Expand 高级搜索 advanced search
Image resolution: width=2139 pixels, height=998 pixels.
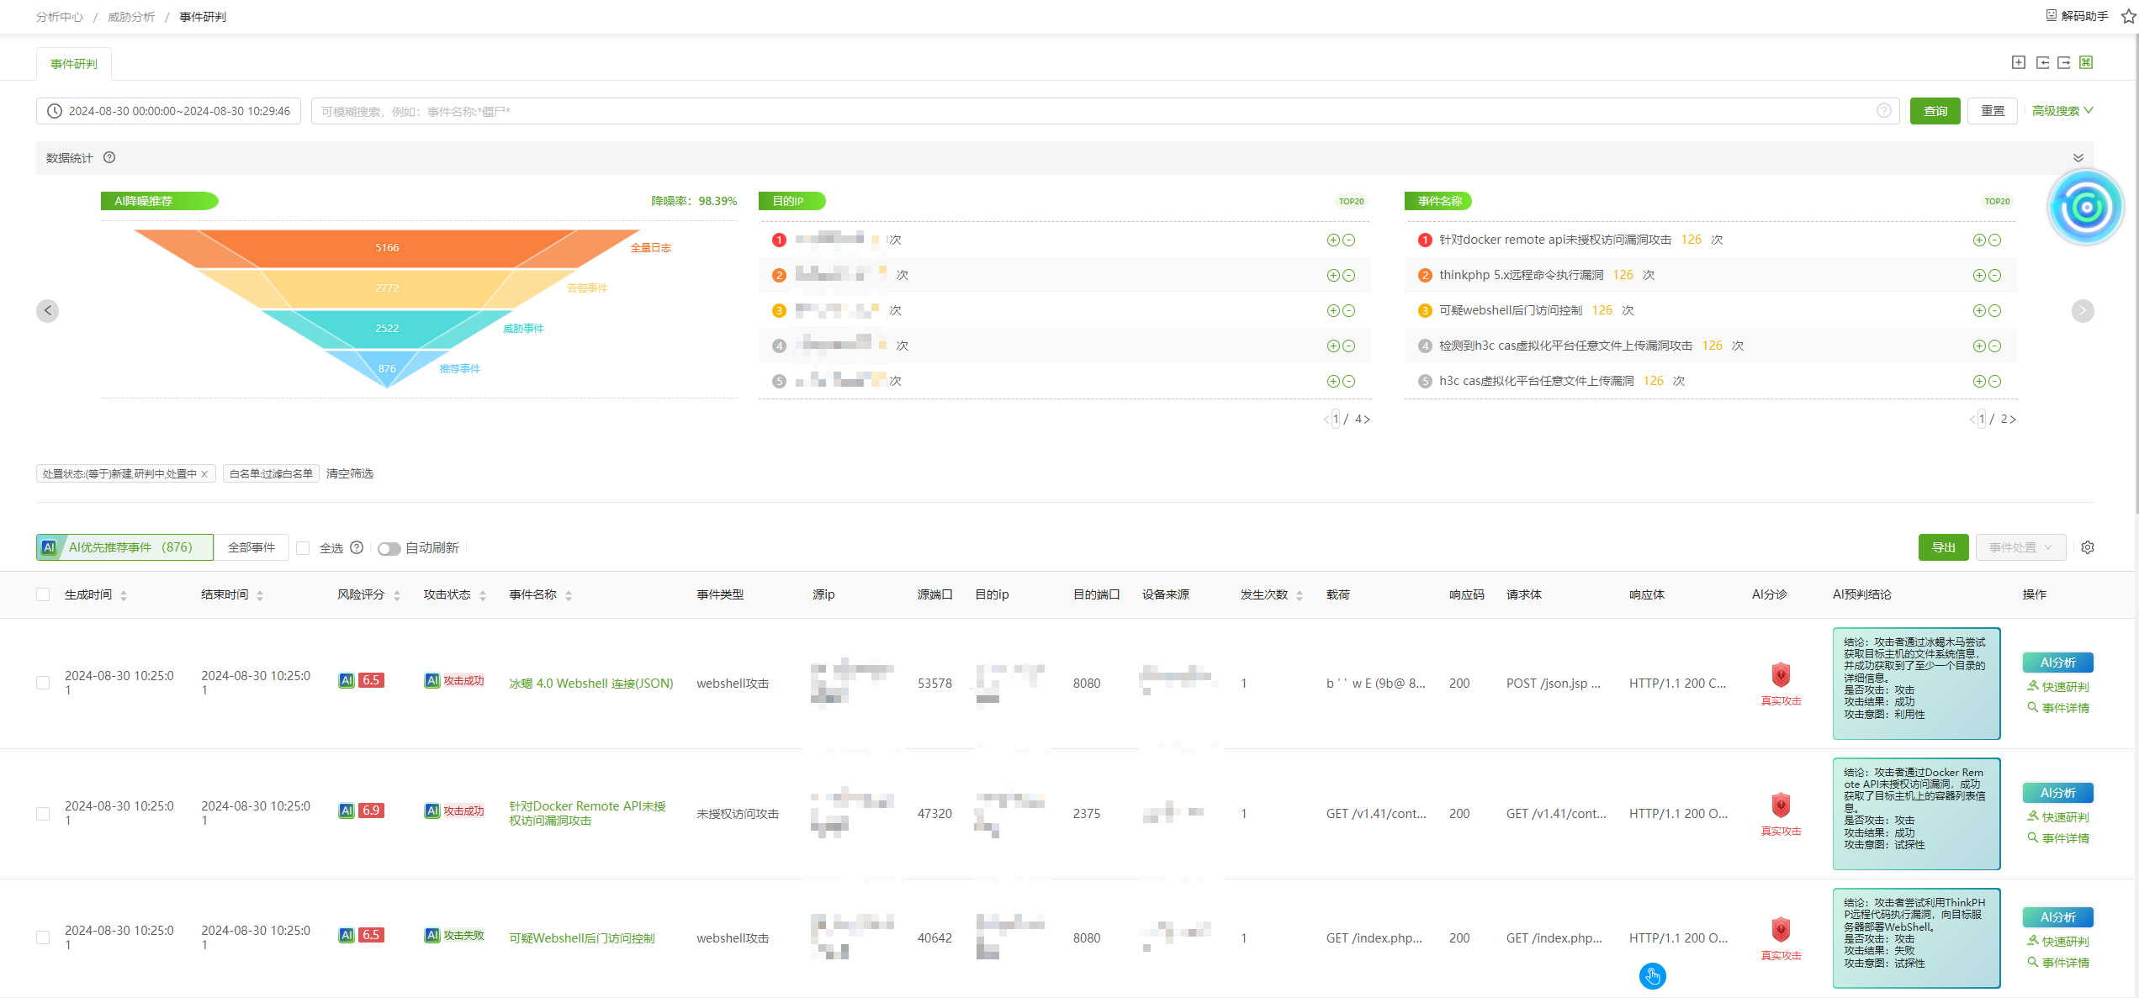2062,111
